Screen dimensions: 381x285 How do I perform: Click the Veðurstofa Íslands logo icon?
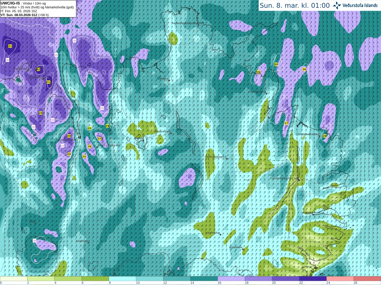click(337, 5)
